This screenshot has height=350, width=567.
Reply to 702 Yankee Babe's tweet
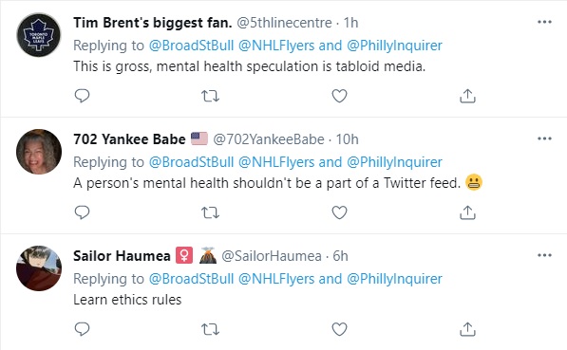coord(82,212)
